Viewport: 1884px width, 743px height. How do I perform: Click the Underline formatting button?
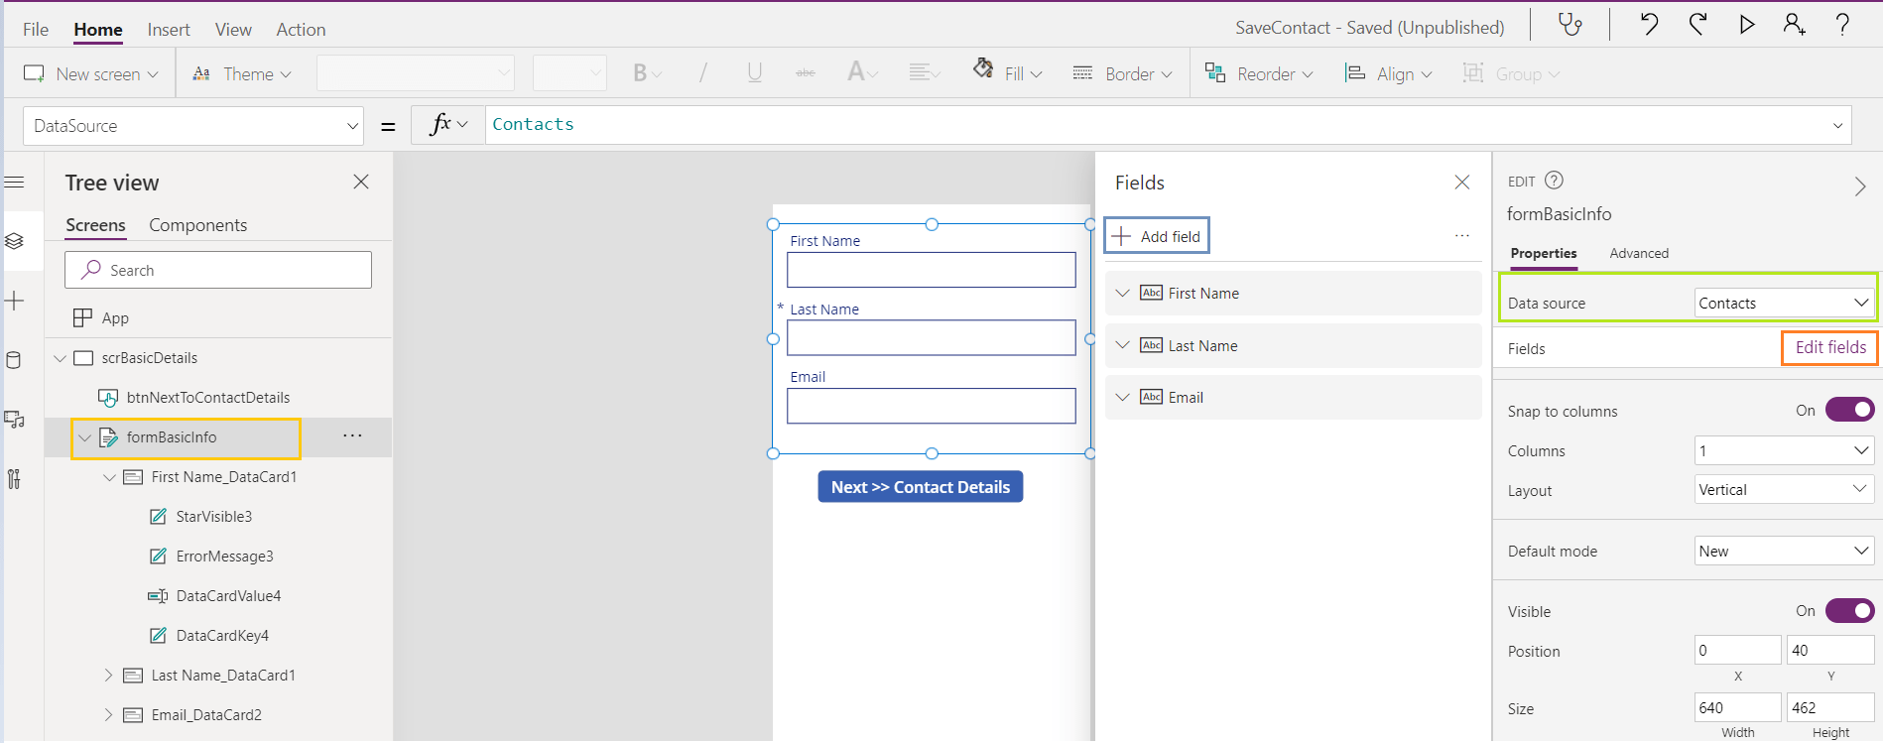point(755,73)
